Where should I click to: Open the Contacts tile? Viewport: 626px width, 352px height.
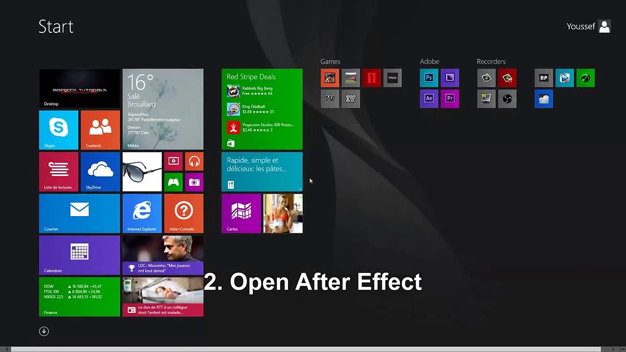pos(100,130)
